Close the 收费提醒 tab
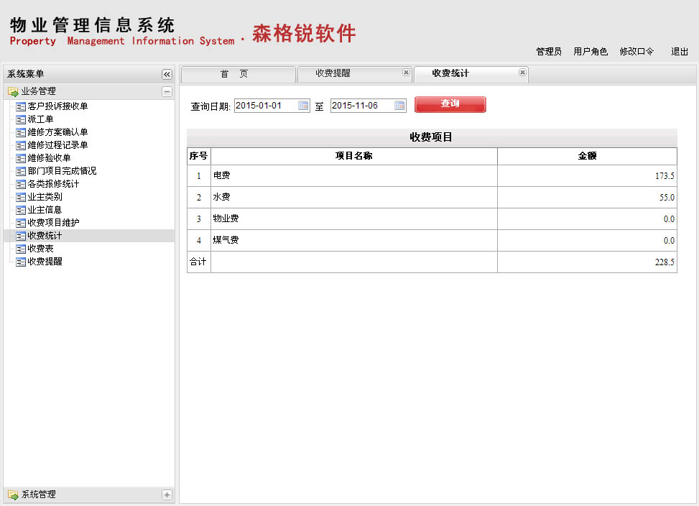The height and width of the screenshot is (506, 699). pos(406,73)
